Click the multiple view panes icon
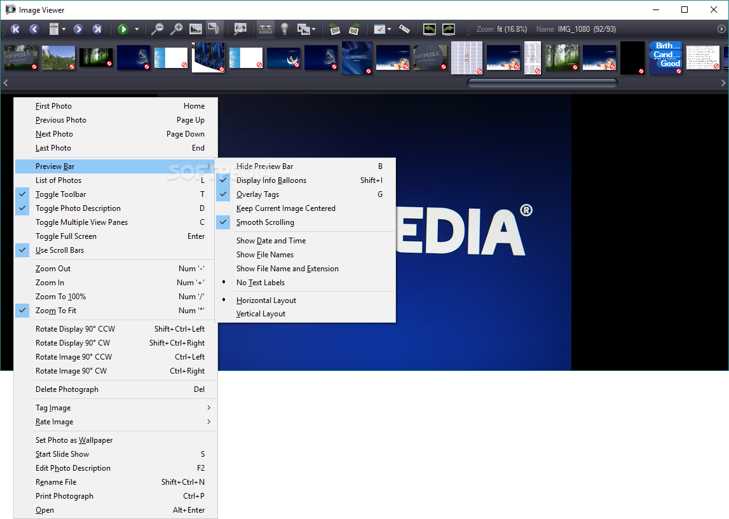729x519 pixels. click(x=304, y=29)
